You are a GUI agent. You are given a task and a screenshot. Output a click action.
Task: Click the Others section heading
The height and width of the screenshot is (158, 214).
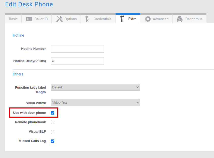(18, 74)
